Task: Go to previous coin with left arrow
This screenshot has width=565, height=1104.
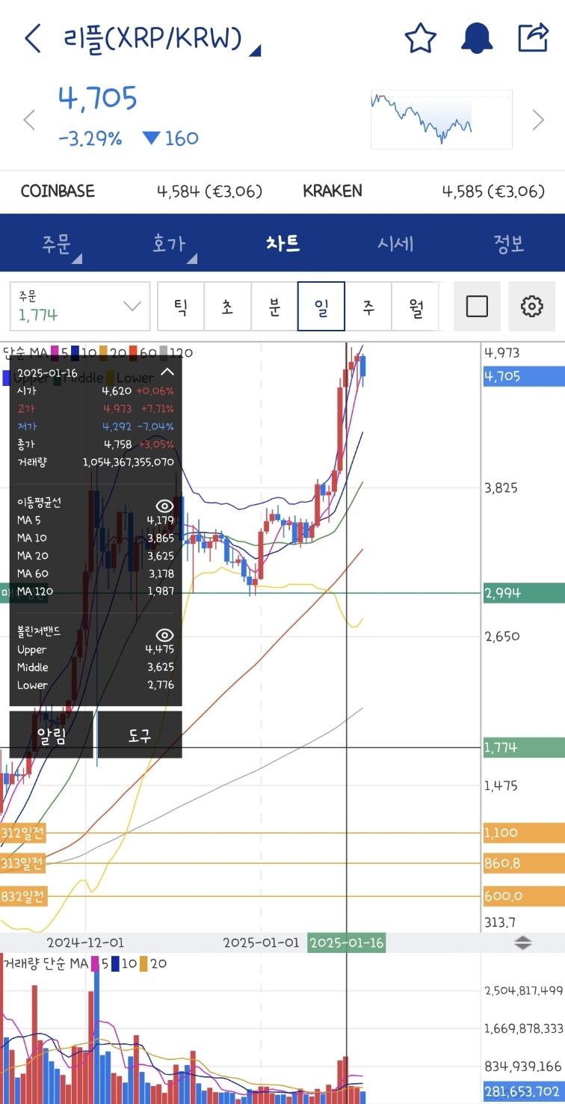Action: 29,120
